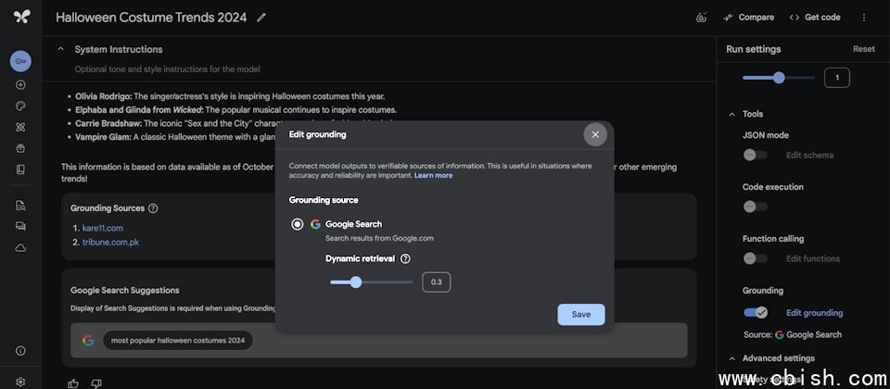890x389 pixels.
Task: Collapse the Tools section
Action: 731,114
